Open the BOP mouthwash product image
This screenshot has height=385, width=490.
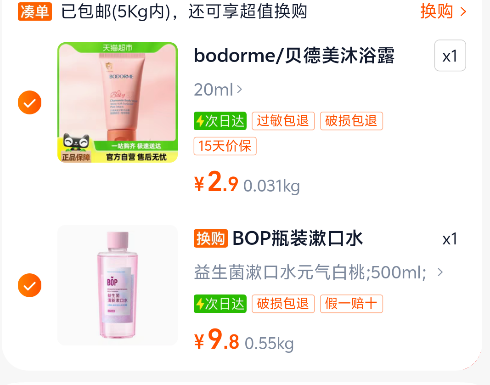(118, 285)
